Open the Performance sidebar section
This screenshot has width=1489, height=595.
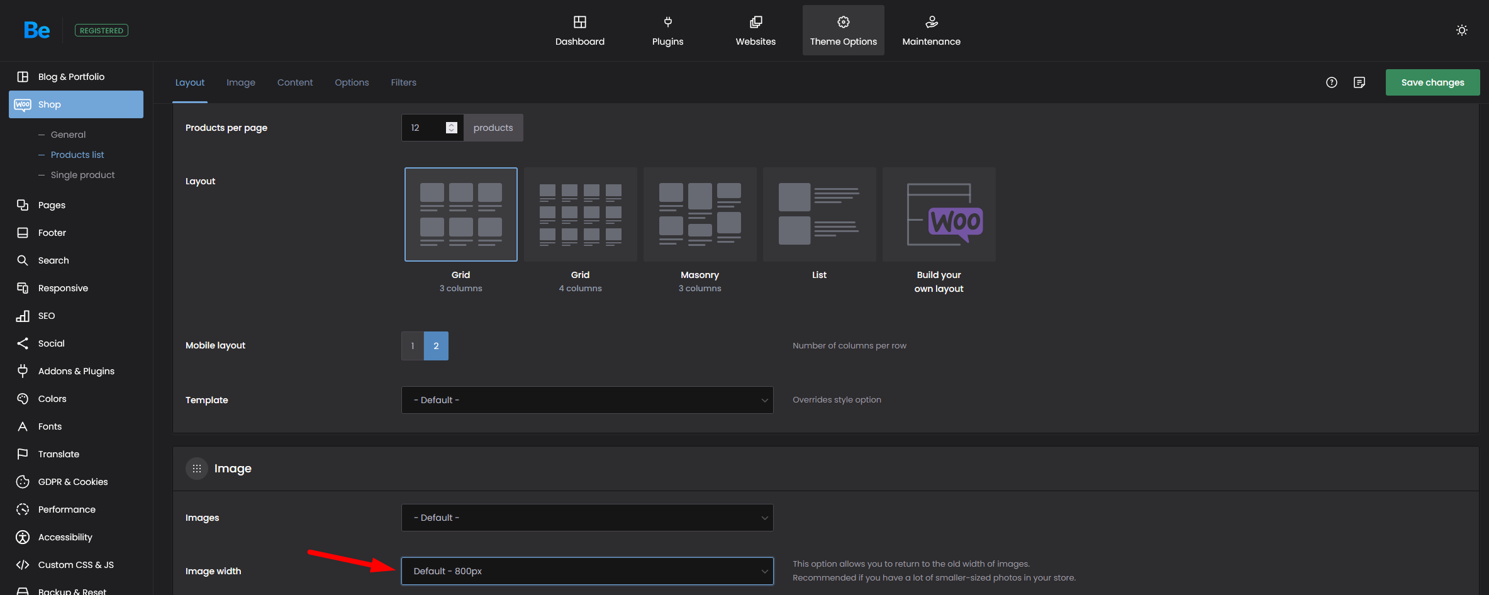click(x=76, y=509)
